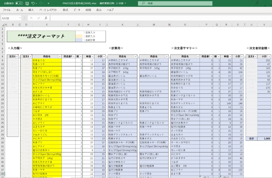This screenshot has height=178, width=272.
Task: Click the formula bar enter checkmark icon
Action: (x=39, y=18)
